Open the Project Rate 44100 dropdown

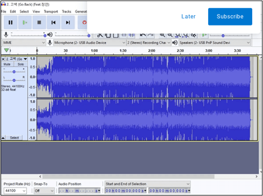tap(15, 191)
